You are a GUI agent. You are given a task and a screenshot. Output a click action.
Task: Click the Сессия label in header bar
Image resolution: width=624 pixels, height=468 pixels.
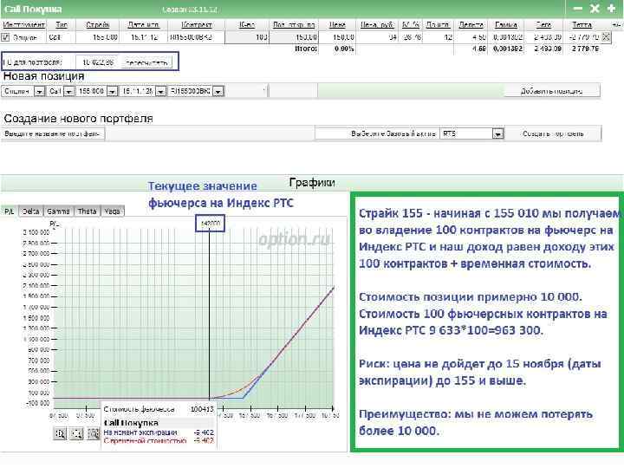[x=190, y=10]
